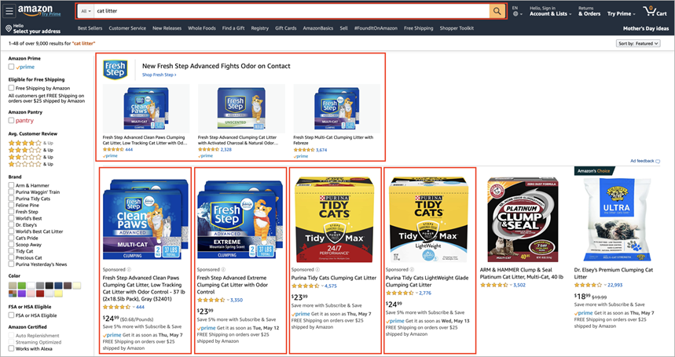Open the Fresh Step Unscented banner product image

click(241, 109)
